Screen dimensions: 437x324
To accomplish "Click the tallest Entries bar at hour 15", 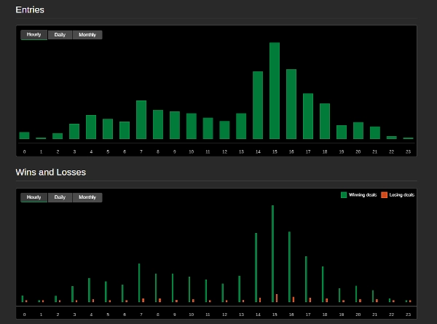I will 275,91.
